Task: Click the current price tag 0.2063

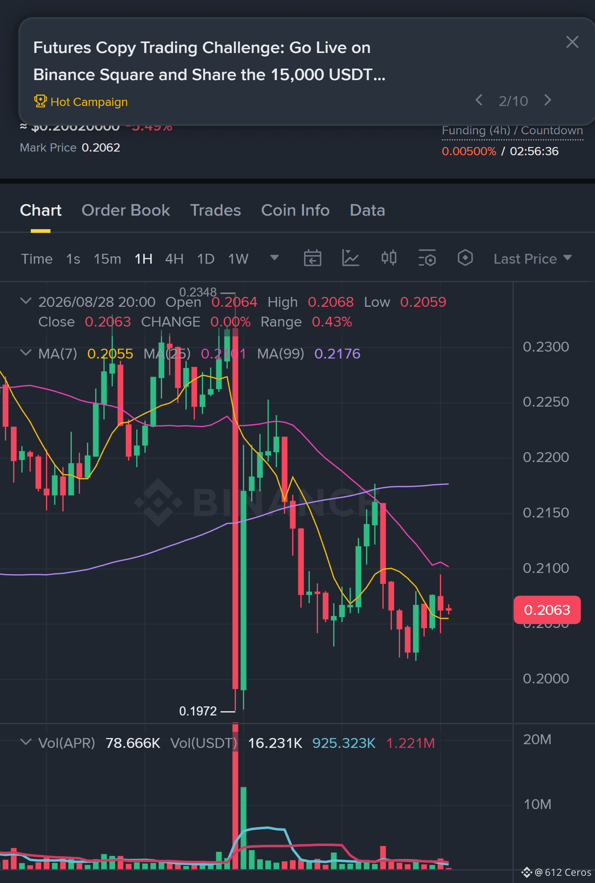Action: [547, 610]
